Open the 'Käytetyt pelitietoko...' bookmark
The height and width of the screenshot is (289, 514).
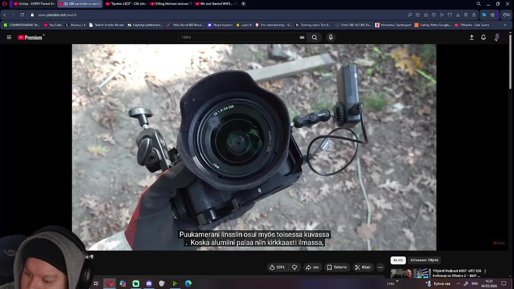tap(145, 25)
